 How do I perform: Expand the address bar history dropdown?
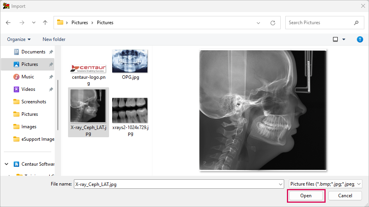(x=258, y=23)
